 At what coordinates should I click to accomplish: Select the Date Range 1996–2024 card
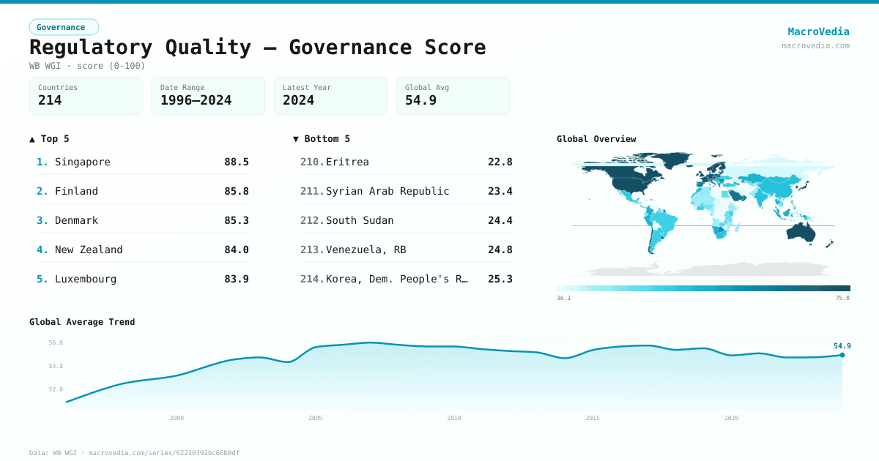click(209, 96)
